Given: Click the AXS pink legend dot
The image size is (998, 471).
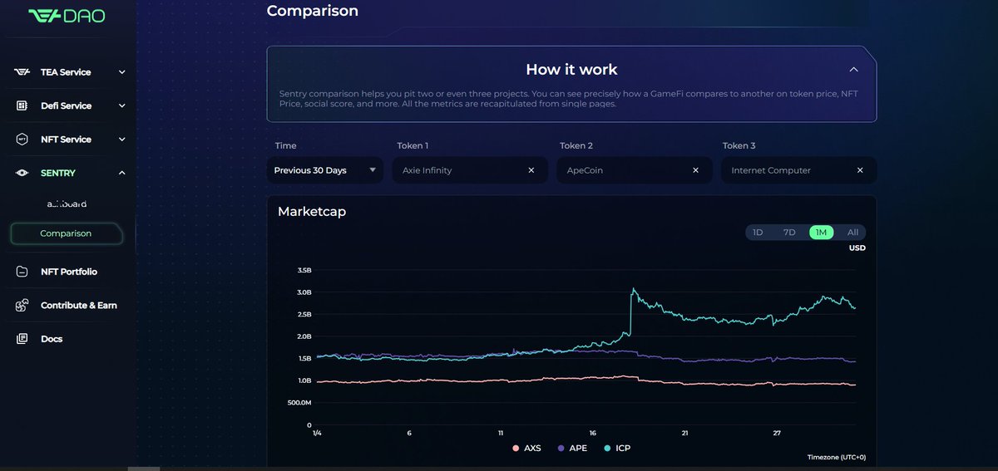Looking at the screenshot, I should pos(516,448).
